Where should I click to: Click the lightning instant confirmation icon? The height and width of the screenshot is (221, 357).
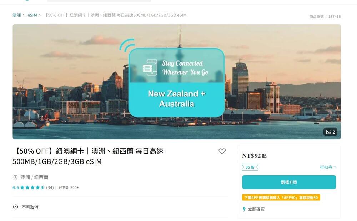(244, 209)
